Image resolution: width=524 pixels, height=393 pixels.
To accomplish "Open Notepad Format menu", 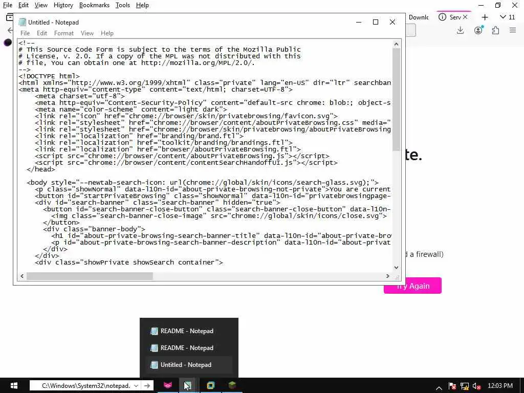I will (63, 33).
